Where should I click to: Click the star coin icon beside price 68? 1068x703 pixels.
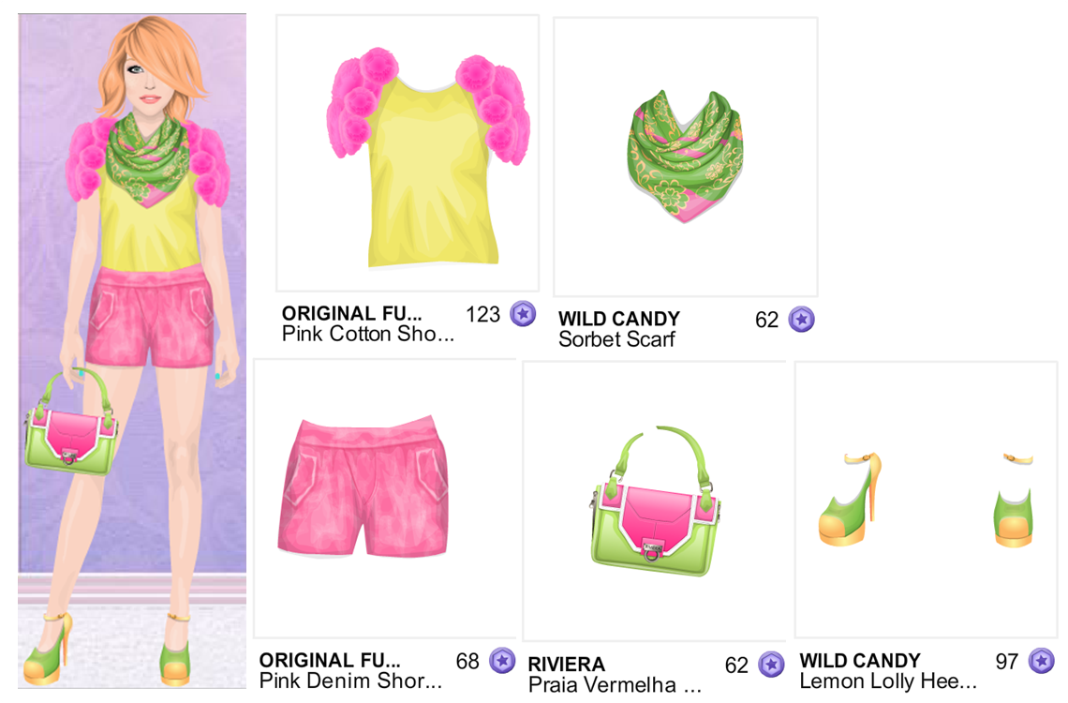[503, 660]
